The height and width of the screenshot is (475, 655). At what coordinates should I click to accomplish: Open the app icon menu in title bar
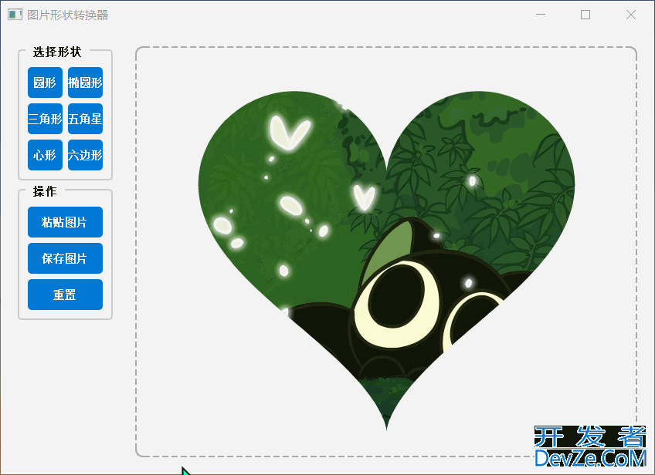tap(15, 15)
